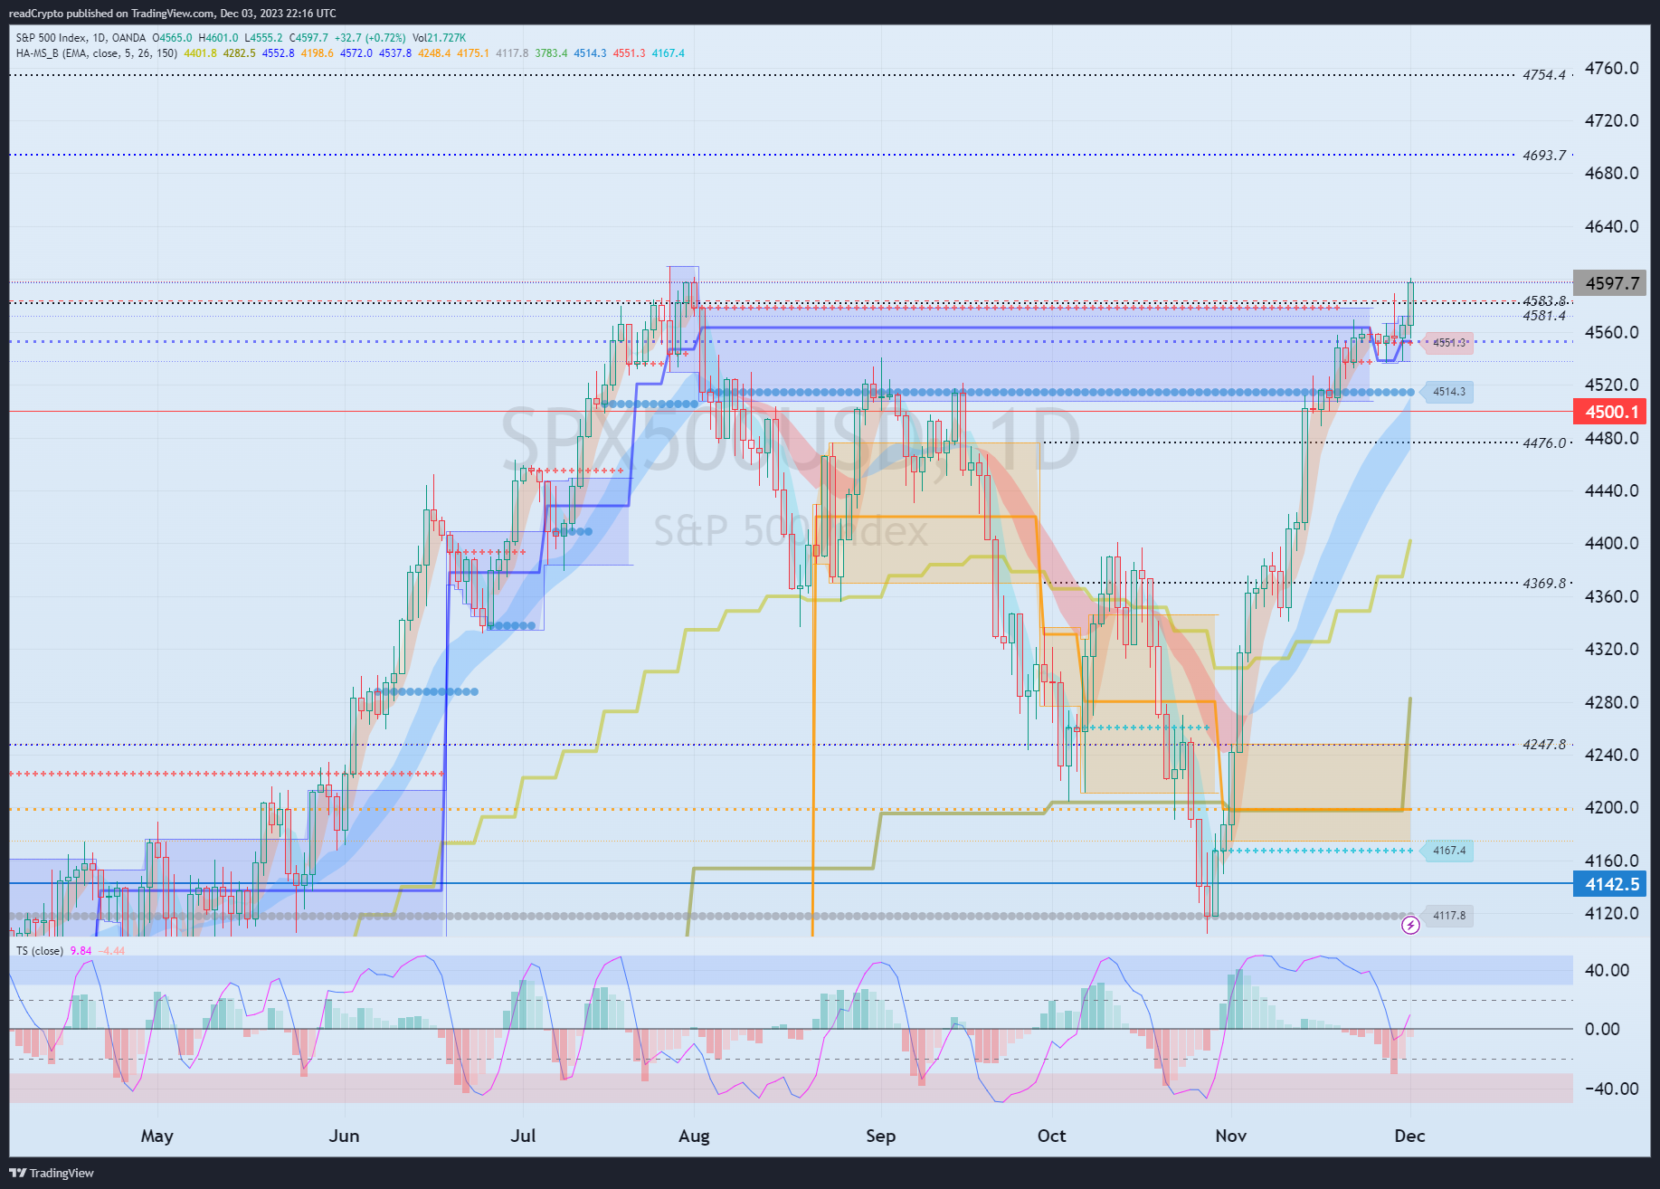Click the 4572.0 blue indicator value
Viewport: 1660px width, 1189px height.
tap(356, 53)
